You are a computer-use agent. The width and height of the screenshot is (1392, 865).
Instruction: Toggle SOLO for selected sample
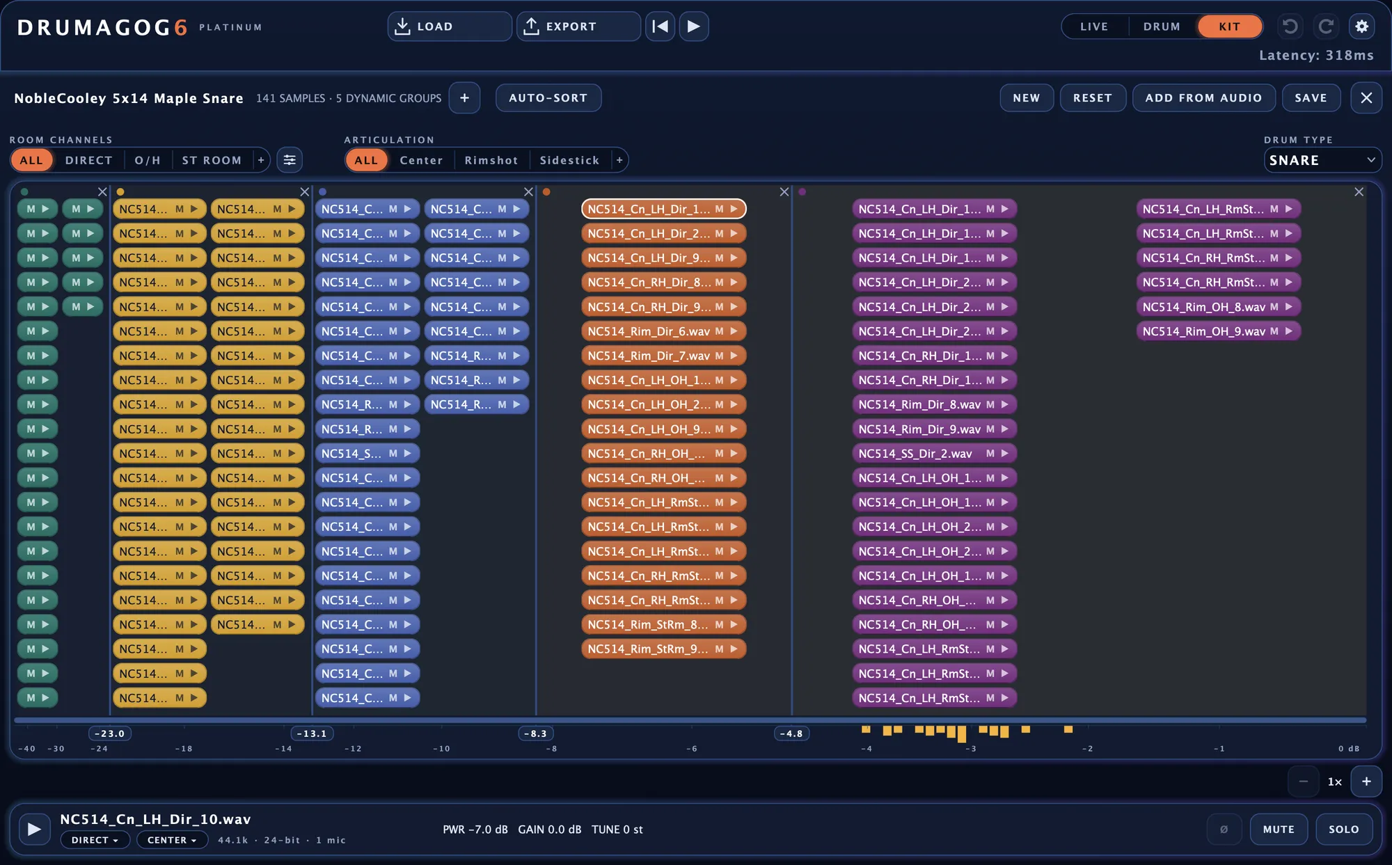click(1343, 829)
